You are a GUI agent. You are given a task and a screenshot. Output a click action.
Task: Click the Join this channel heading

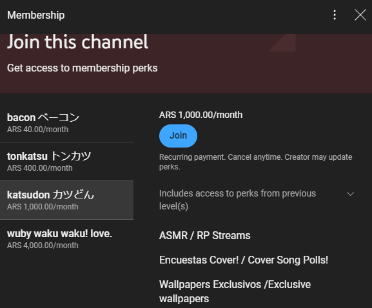pyautogui.click(x=77, y=42)
